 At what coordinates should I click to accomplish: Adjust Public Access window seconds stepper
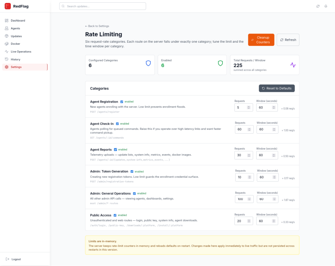tap(274, 221)
